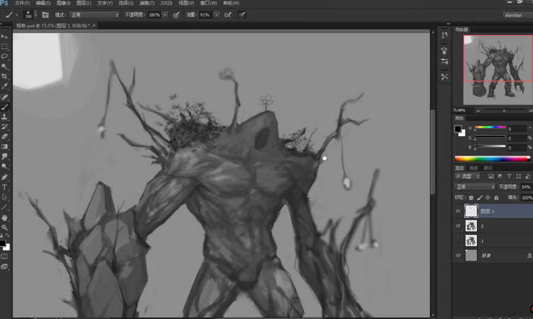Select the Pen tool
The image size is (533, 319).
tap(4, 177)
